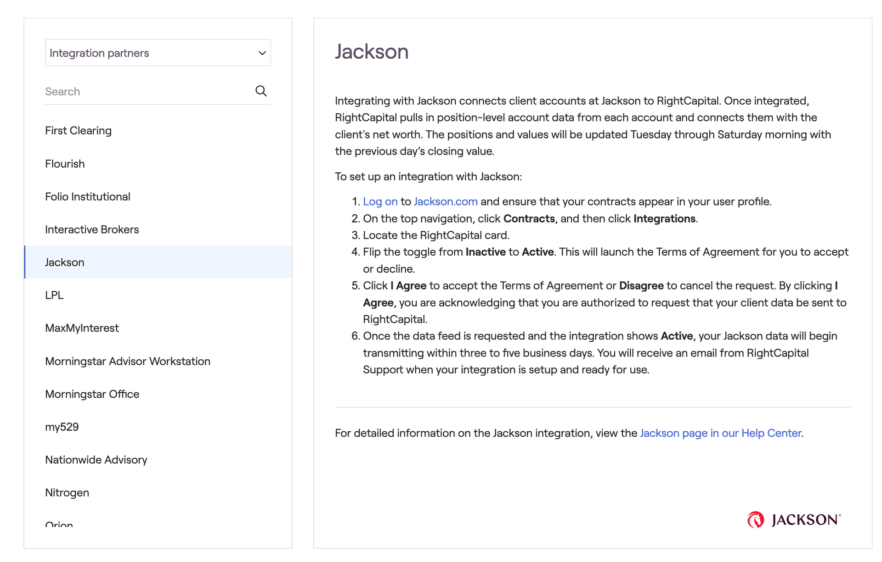Select MaxMyInterest in the sidebar

(82, 328)
